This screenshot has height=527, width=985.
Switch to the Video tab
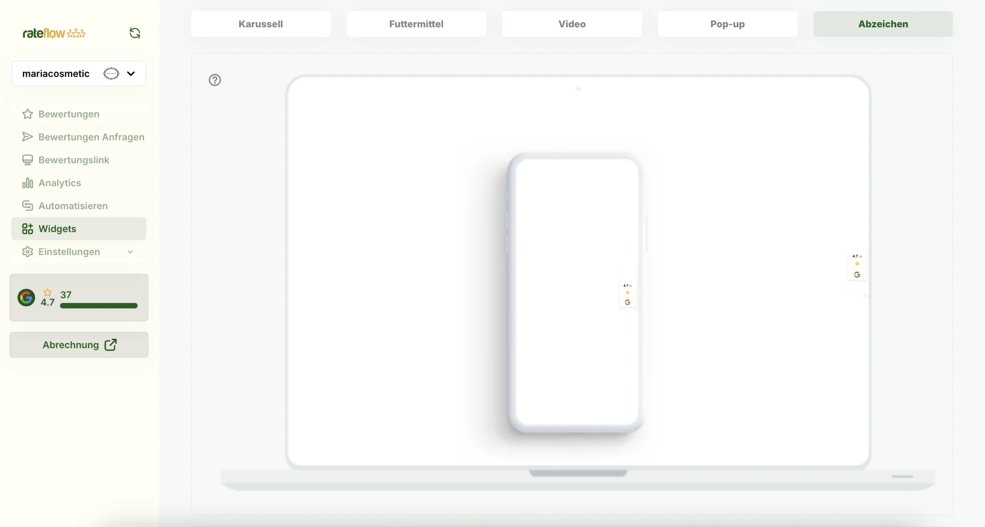pos(572,24)
